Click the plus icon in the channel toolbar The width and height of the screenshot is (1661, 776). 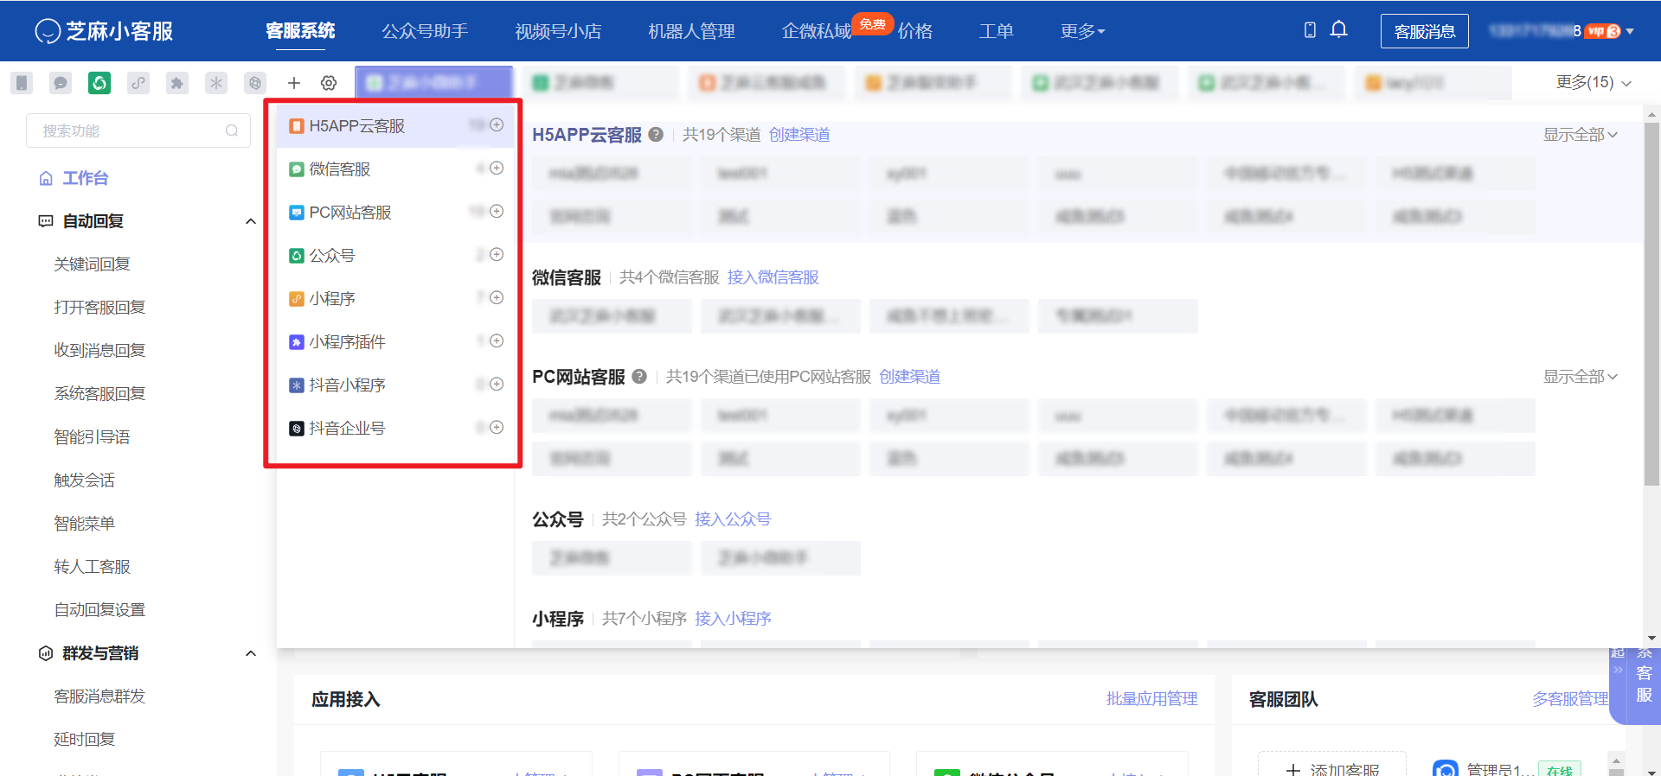point(294,83)
